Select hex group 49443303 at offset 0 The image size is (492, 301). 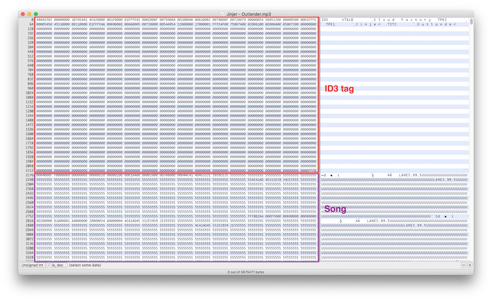(x=44, y=20)
